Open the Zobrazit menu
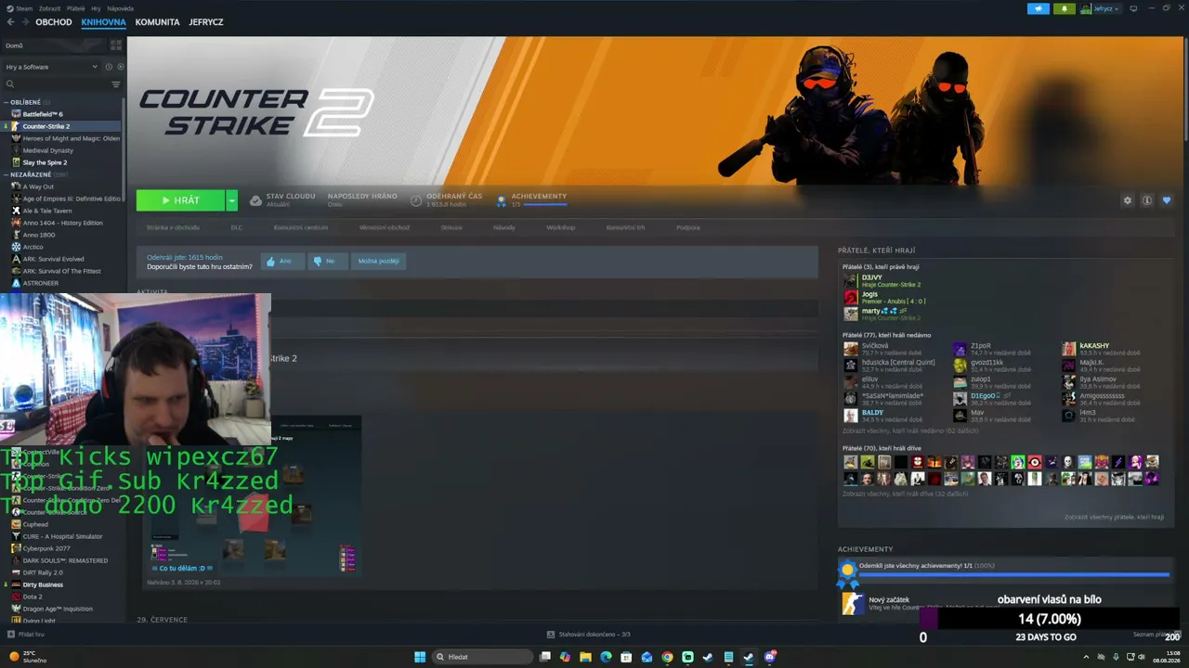This screenshot has height=668, width=1189. pyautogui.click(x=50, y=8)
